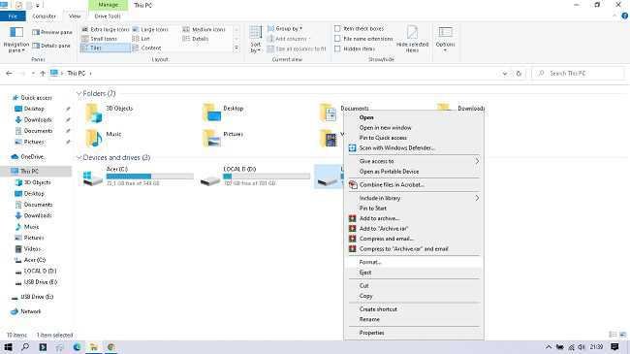
Task: Choose Eject in context menu
Action: [x=414, y=273]
